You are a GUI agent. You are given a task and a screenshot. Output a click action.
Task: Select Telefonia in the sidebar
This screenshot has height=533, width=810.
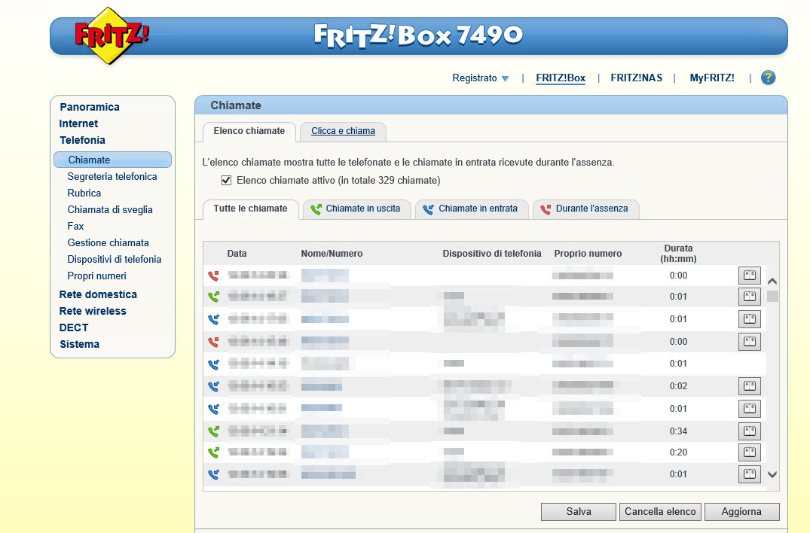[x=82, y=140]
